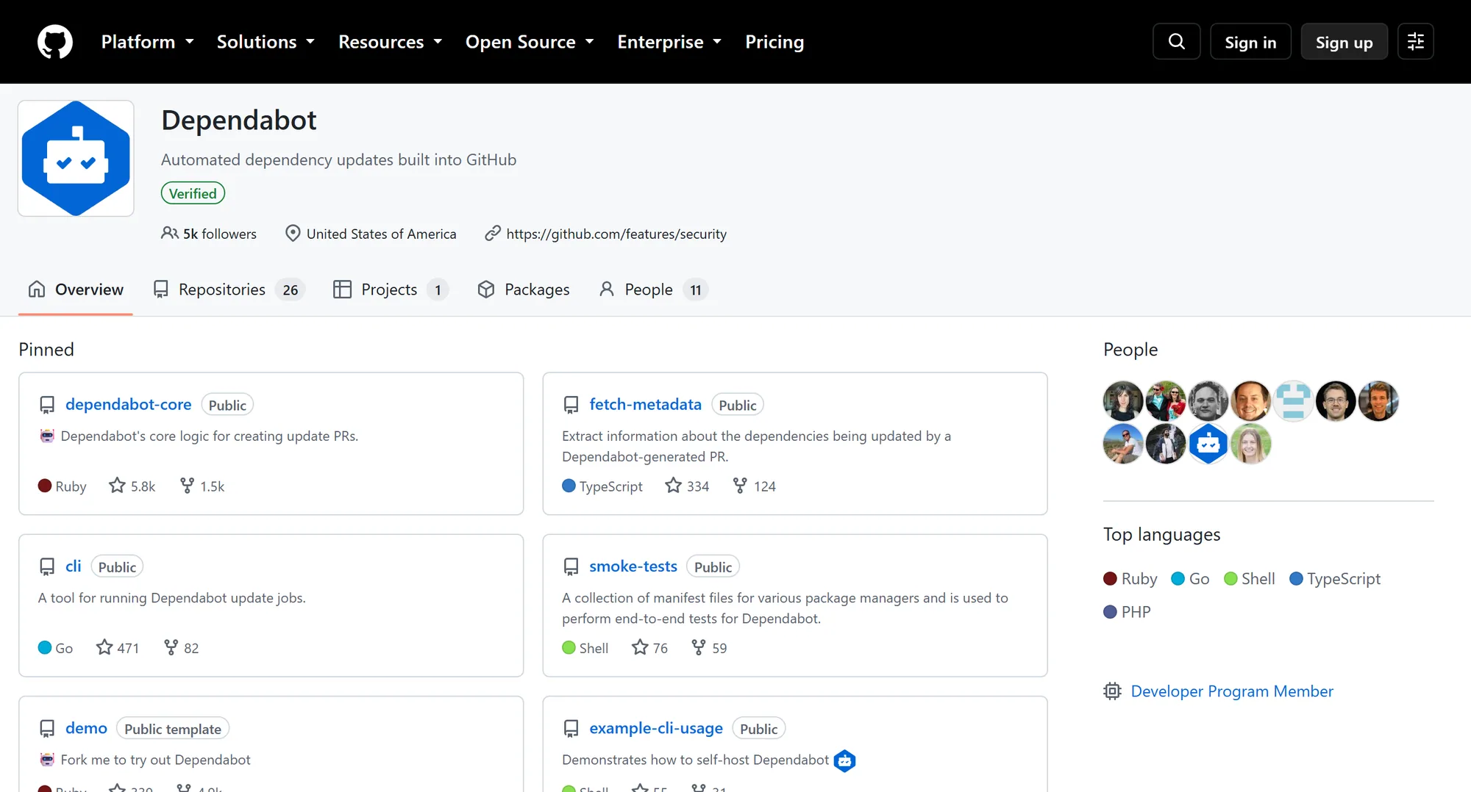Click the Sign up button
The image size is (1471, 792).
pyautogui.click(x=1344, y=42)
